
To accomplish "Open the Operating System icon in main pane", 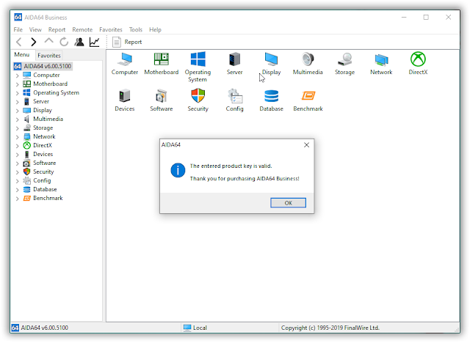I will pos(198,59).
